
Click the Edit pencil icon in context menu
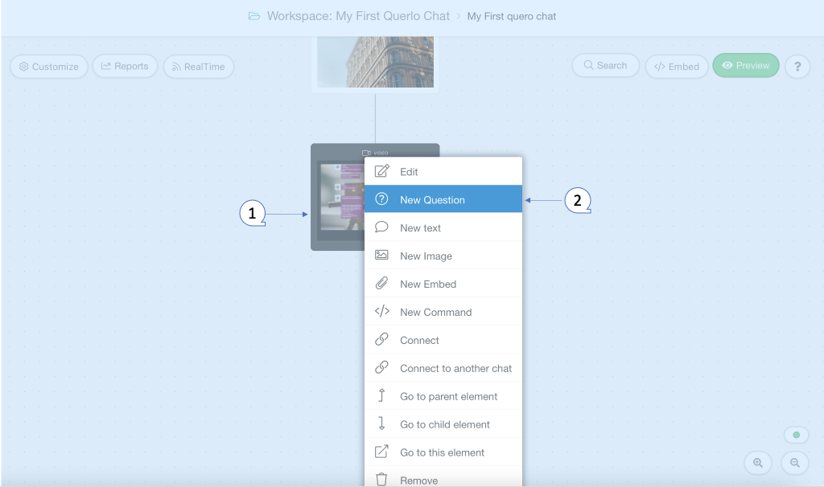pyautogui.click(x=382, y=171)
